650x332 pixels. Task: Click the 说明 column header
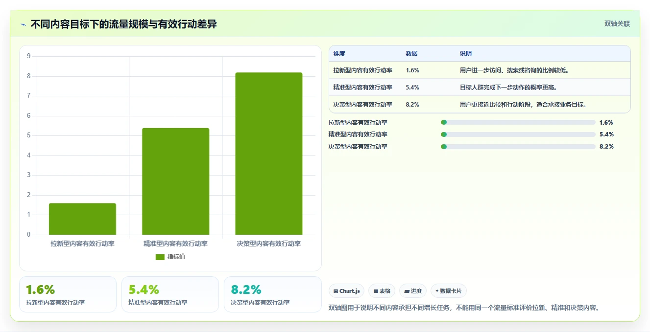point(466,54)
